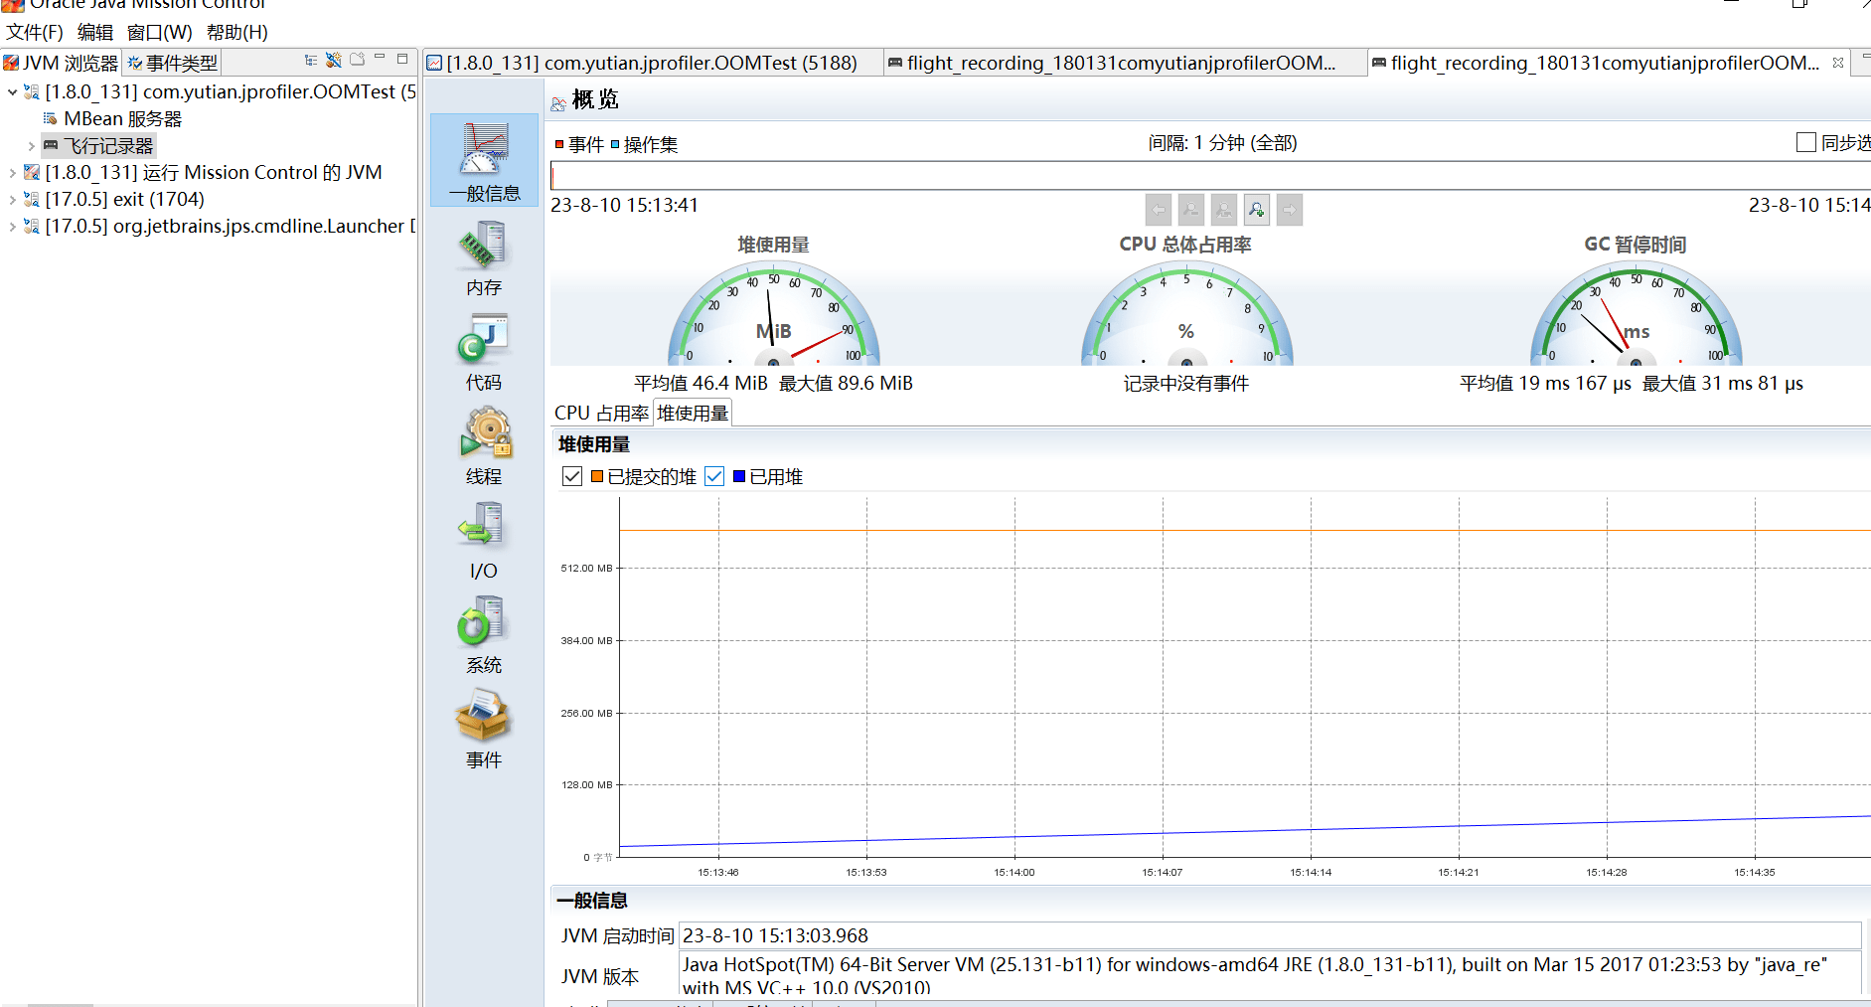This screenshot has height=1007, width=1871.
Task: Enable the 同步选择 checkbox
Action: point(1806,143)
